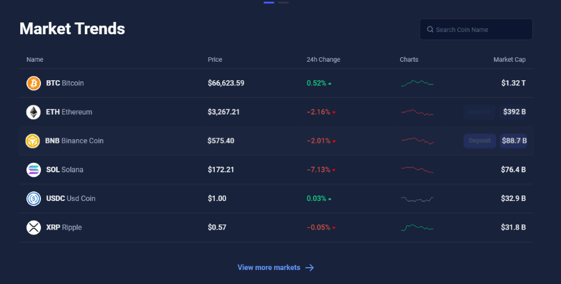Image resolution: width=561 pixels, height=284 pixels.
Task: Click red down arrow beside Solana -7.13%
Action: [334, 170]
